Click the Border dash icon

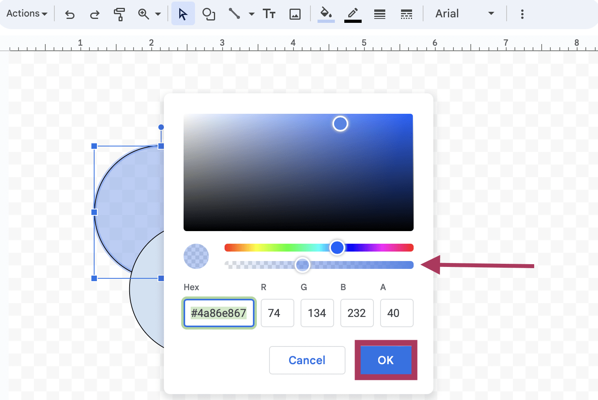pos(406,13)
